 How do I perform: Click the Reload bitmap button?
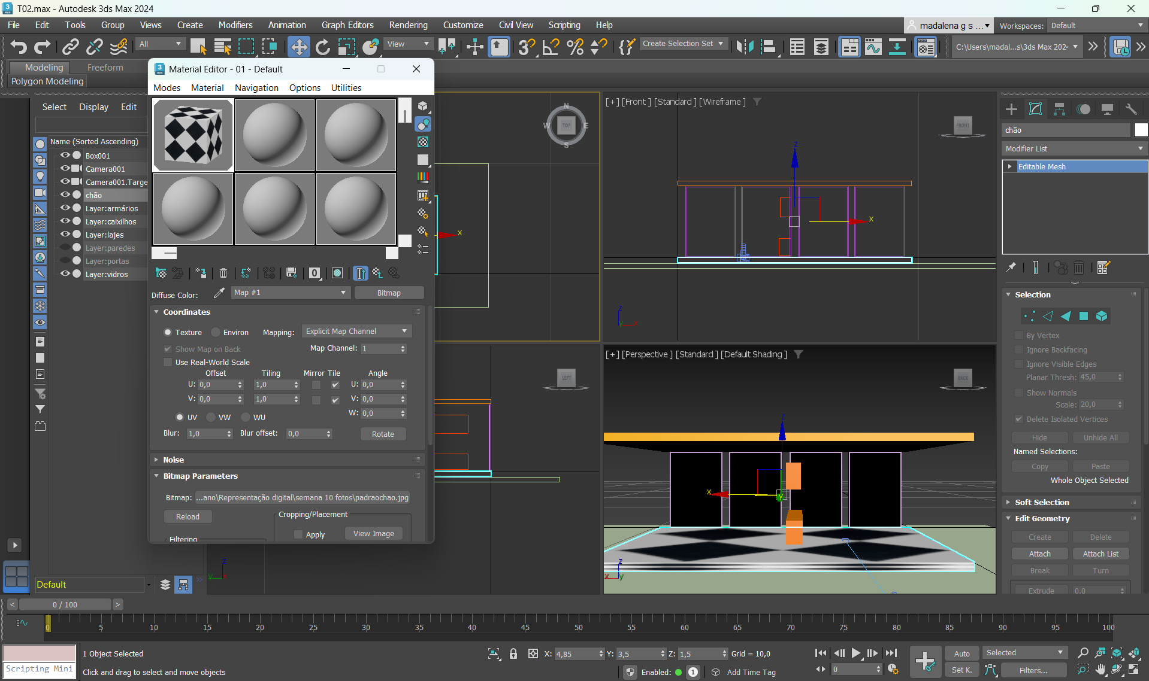(x=188, y=516)
